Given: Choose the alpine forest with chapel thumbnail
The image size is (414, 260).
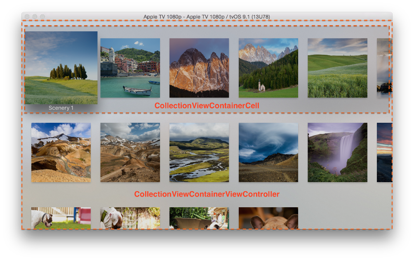Looking at the screenshot, I should pyautogui.click(x=268, y=68).
